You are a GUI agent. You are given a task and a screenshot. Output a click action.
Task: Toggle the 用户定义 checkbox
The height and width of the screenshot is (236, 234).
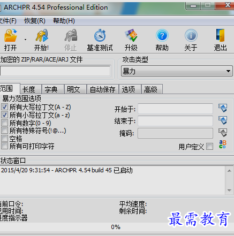pyautogui.click(x=210, y=147)
